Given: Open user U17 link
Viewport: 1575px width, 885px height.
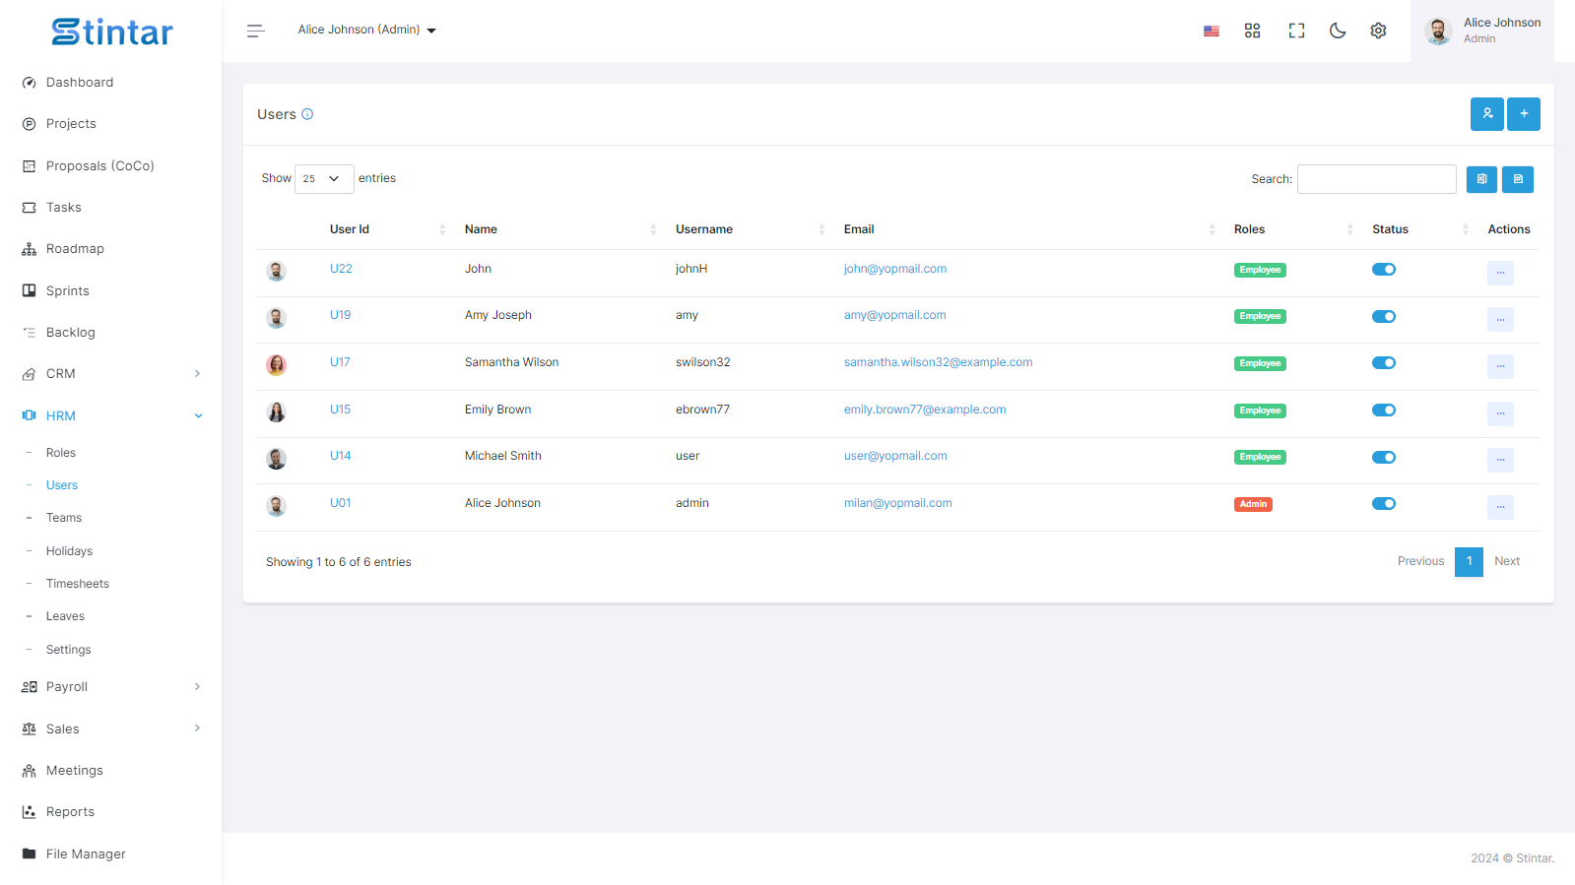Looking at the screenshot, I should tap(340, 362).
